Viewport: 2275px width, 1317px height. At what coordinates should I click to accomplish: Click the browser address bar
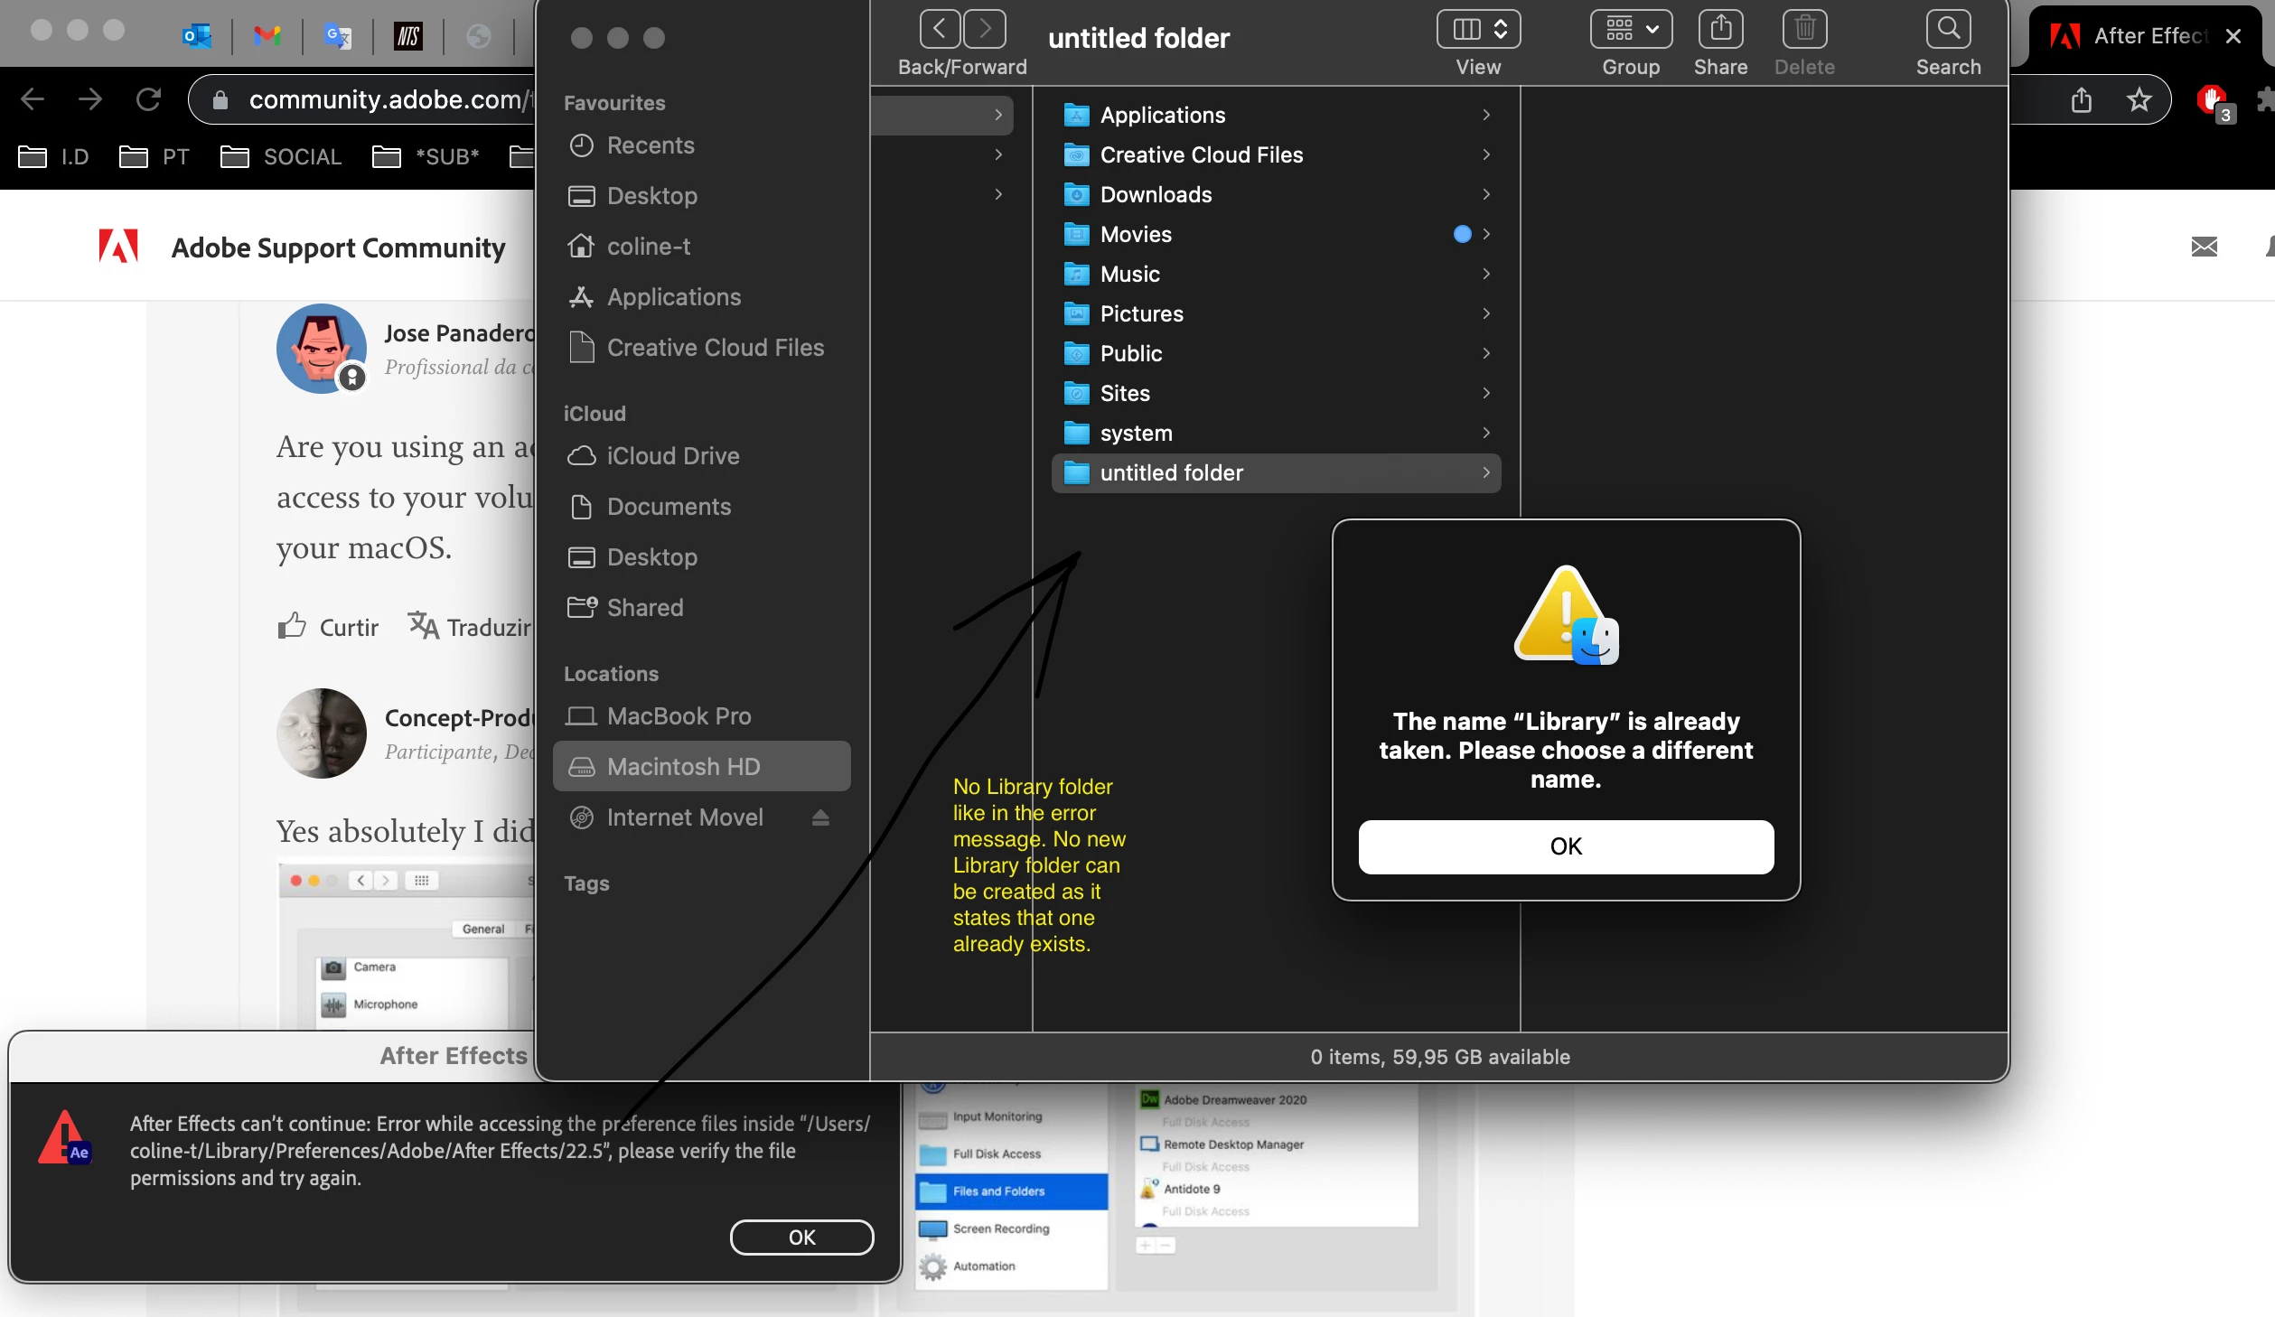tap(379, 99)
